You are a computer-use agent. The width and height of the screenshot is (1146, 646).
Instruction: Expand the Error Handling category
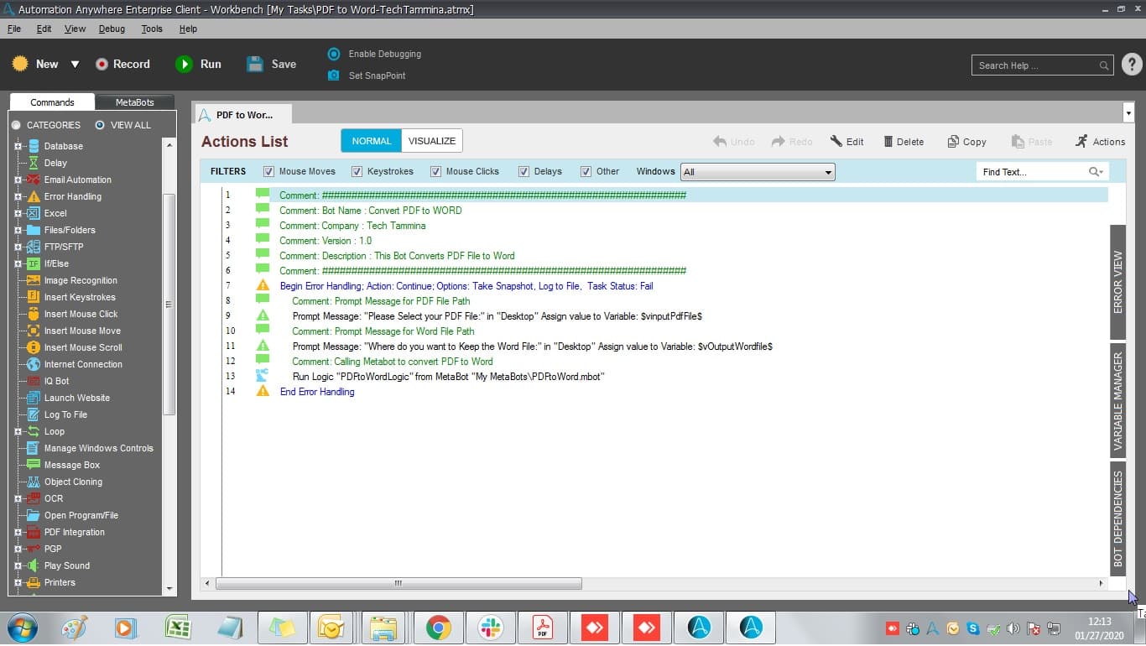point(18,196)
